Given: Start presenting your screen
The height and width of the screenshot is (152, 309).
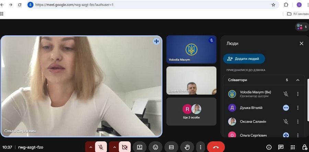Looking at the screenshot, I should pyautogui.click(x=139, y=147).
